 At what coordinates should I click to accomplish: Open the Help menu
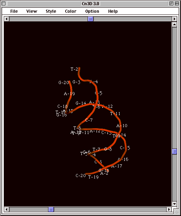click(113, 11)
